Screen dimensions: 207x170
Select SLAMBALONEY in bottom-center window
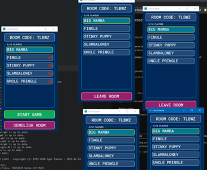coord(111,156)
